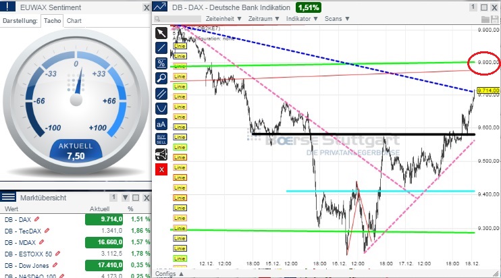Screen dimensions: 501x278
Task: Open the Buy/Sell marker tool
Action: [161, 139]
